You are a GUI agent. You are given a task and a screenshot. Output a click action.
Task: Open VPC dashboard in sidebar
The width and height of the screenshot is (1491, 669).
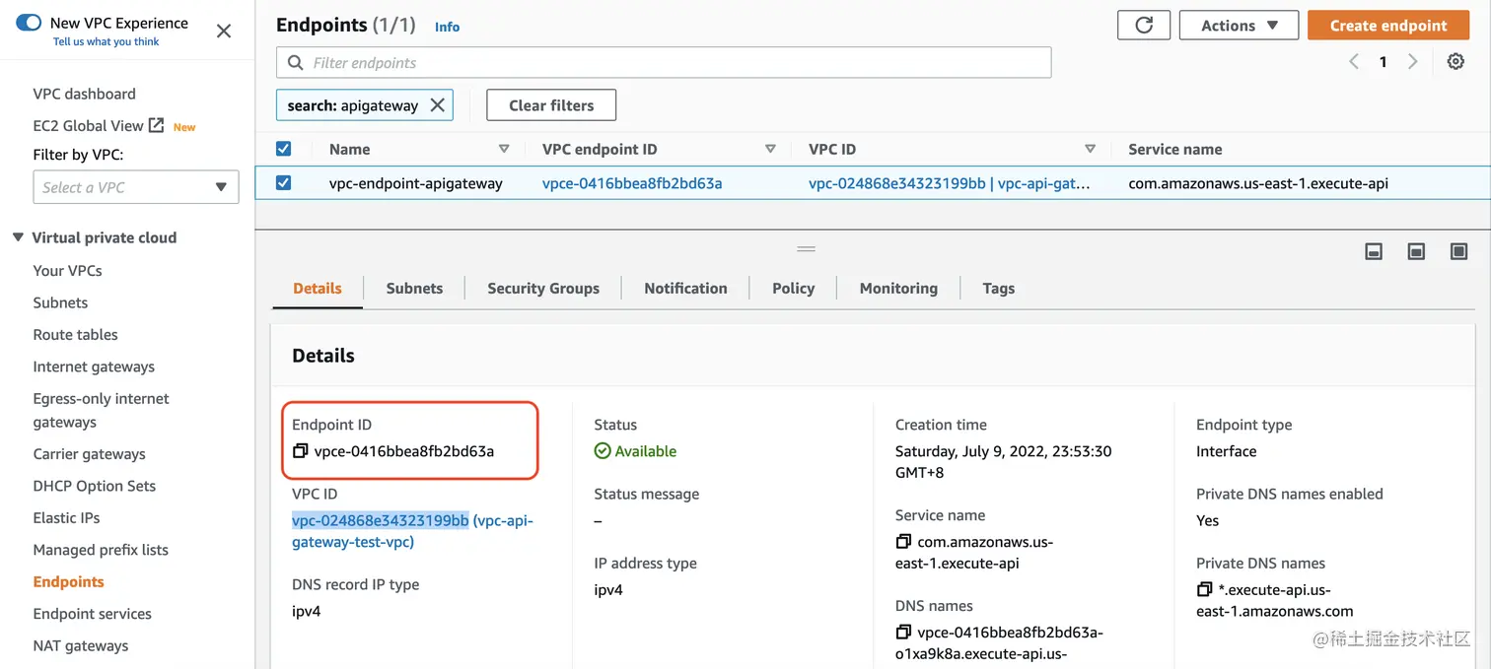pyautogui.click(x=84, y=94)
